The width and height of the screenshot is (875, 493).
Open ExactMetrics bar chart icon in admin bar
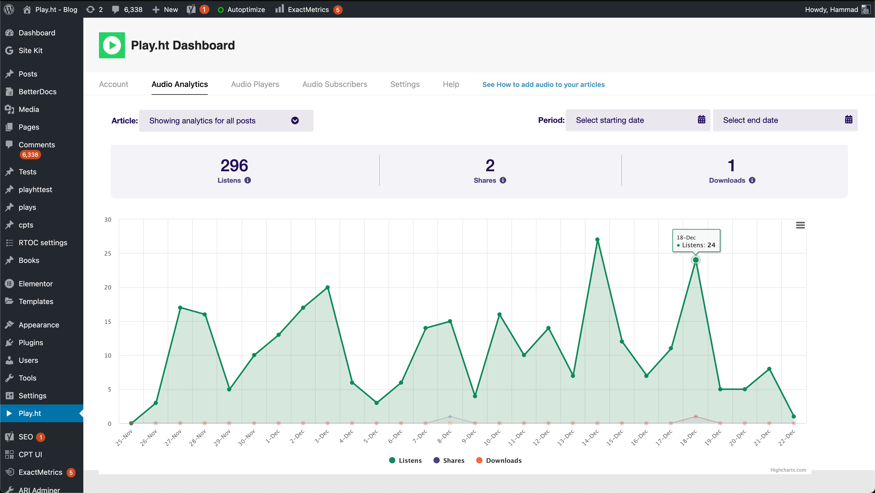(x=279, y=9)
